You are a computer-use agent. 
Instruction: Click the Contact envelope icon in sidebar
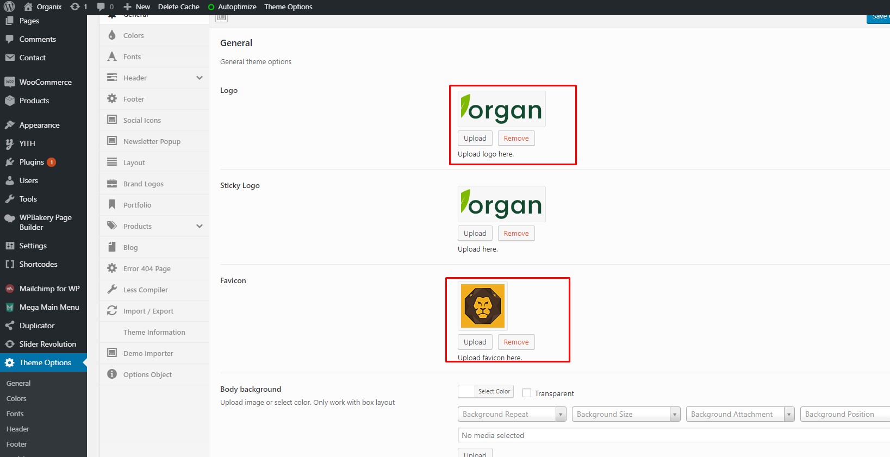click(10, 58)
